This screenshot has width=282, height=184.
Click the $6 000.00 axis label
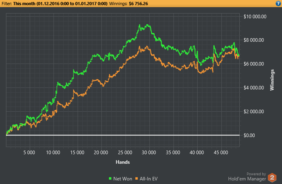254,64
